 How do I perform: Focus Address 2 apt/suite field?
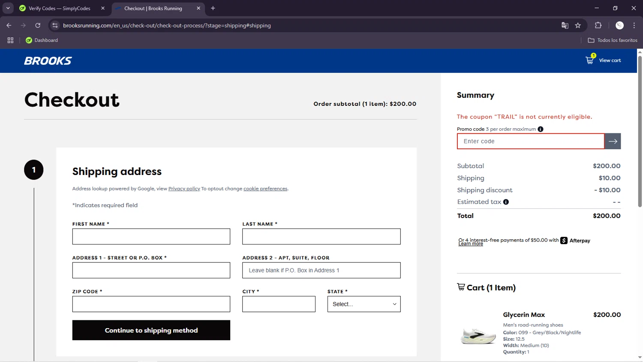click(321, 270)
